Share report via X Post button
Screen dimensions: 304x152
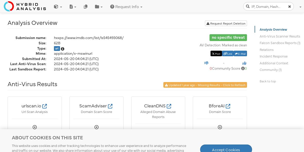click(x=216, y=54)
